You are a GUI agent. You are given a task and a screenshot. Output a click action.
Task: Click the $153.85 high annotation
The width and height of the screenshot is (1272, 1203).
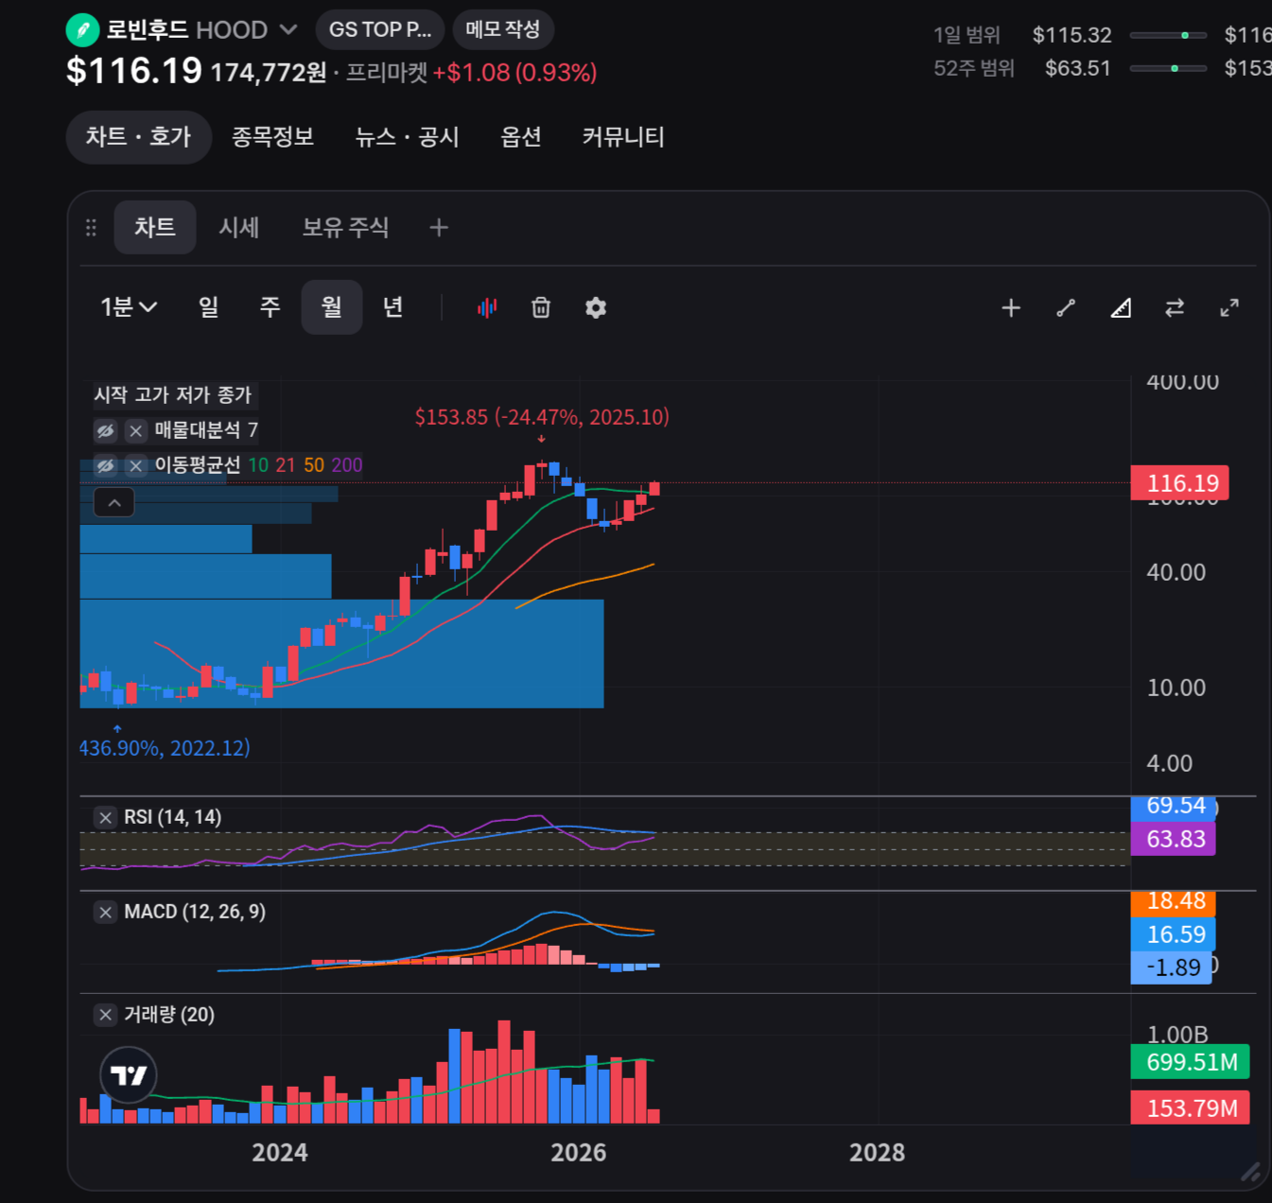542,417
